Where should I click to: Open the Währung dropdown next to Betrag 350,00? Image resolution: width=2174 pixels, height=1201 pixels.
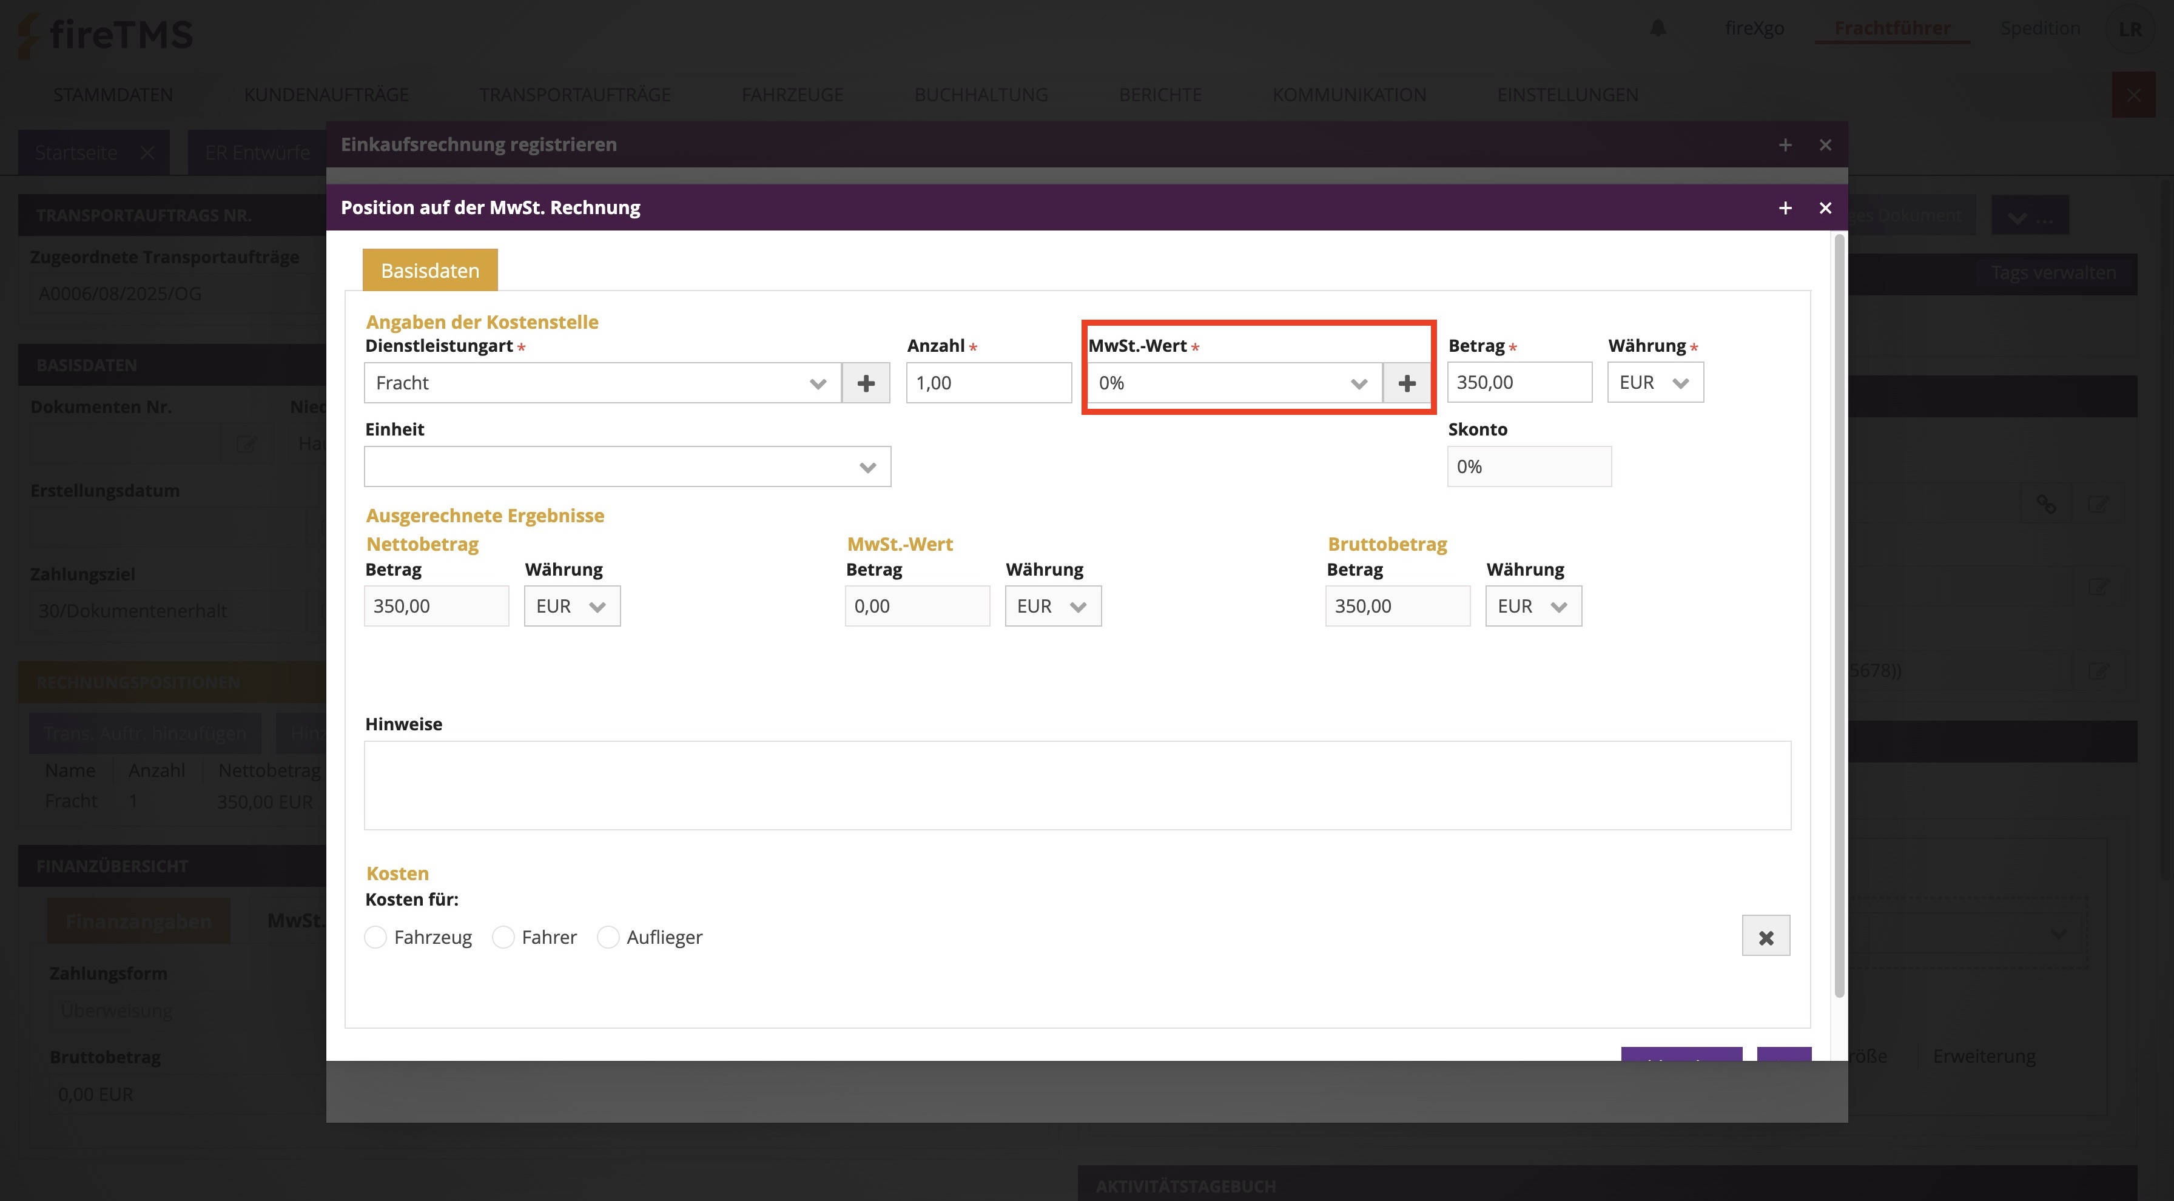tap(1655, 382)
